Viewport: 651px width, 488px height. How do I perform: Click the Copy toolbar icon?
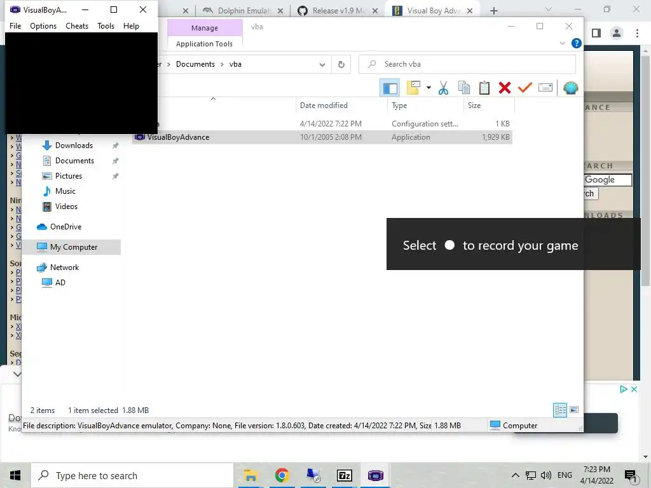click(x=463, y=88)
